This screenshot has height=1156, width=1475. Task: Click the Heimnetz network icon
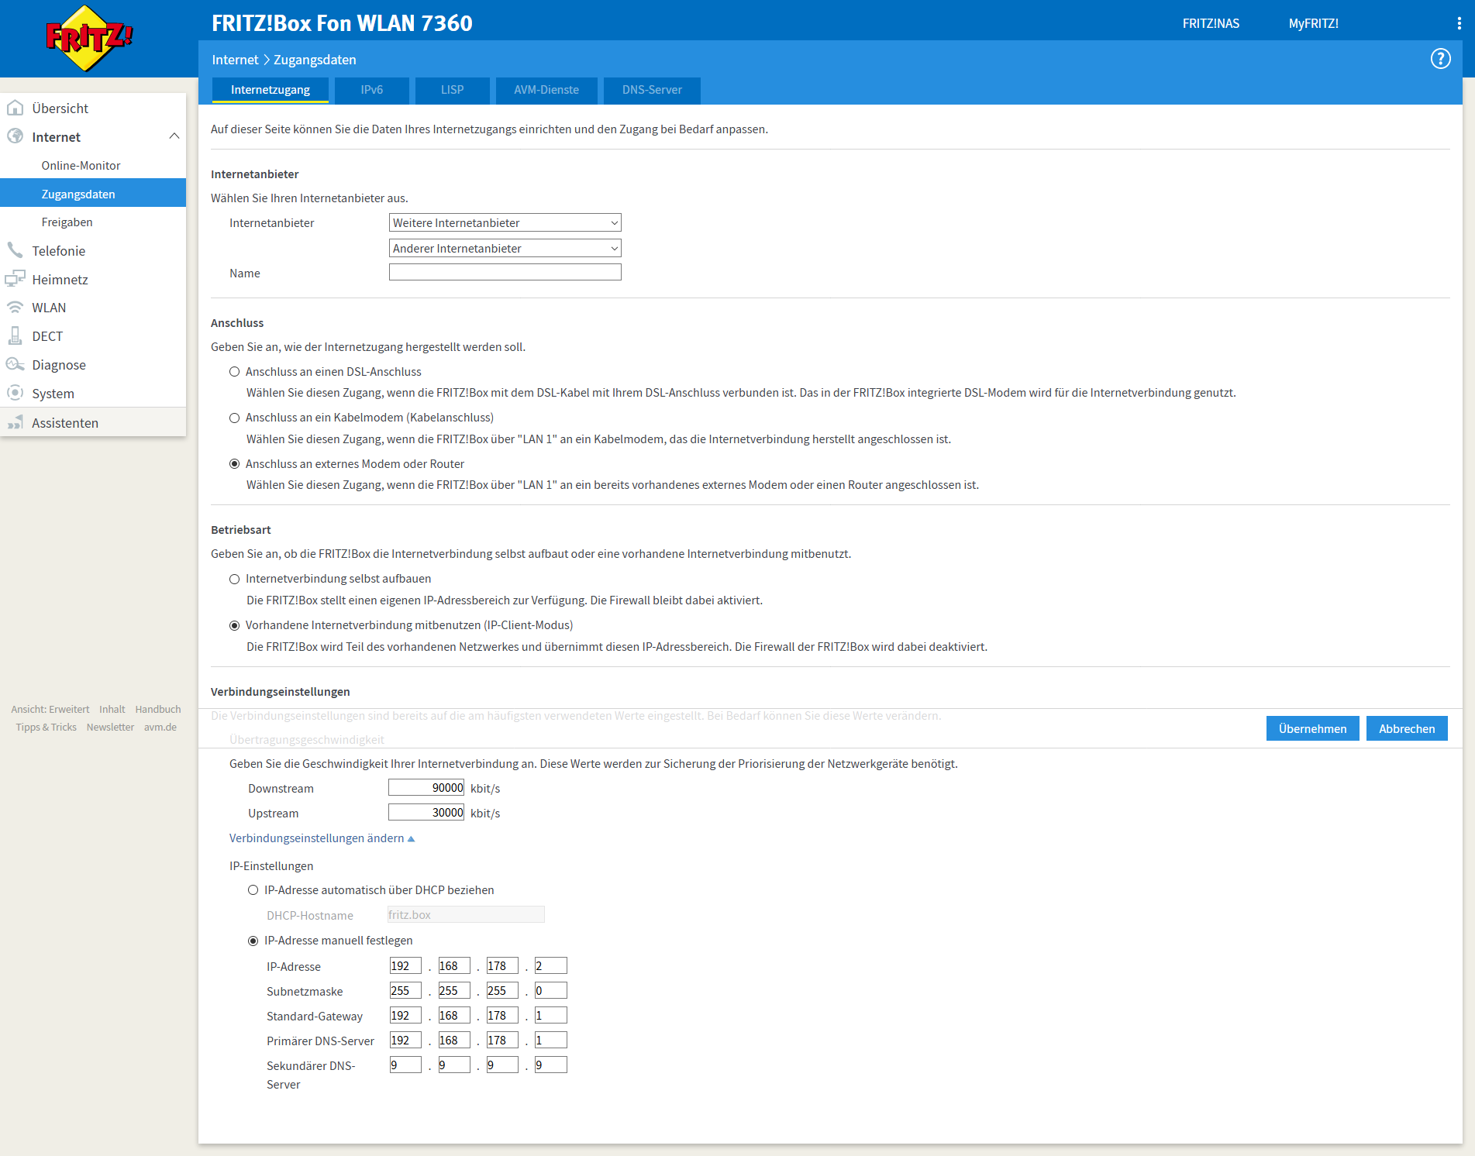(15, 279)
